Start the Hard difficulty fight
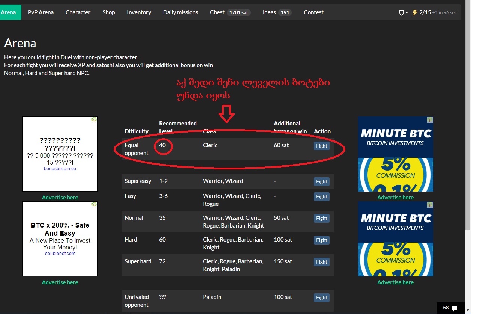The width and height of the screenshot is (480, 314). click(x=322, y=240)
